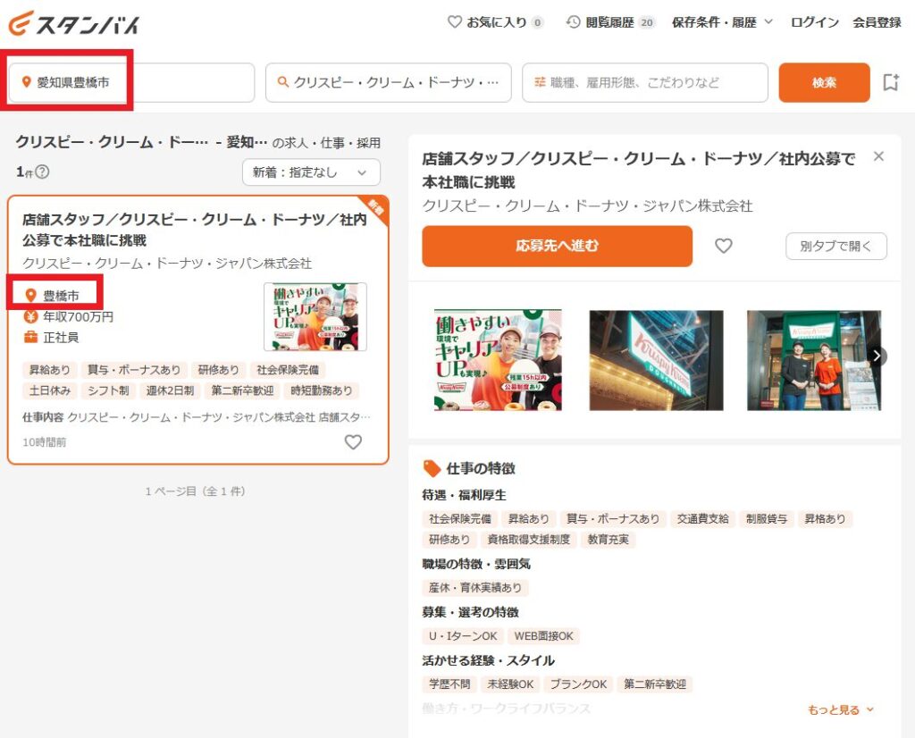Click 会員登録 in the header

pos(877,22)
